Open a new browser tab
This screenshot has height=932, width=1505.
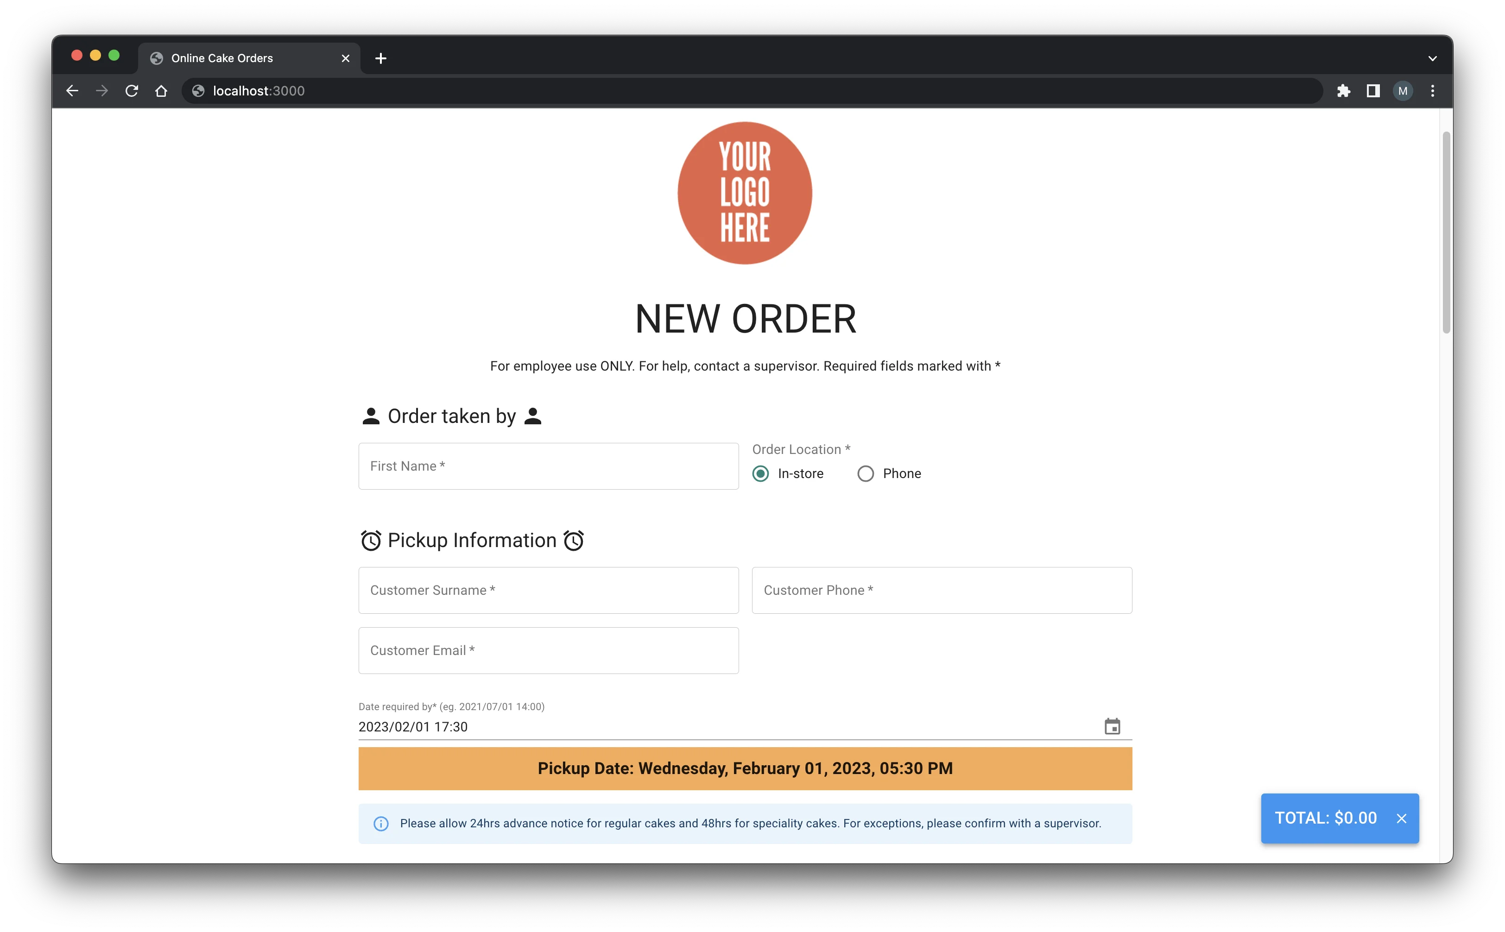381,58
